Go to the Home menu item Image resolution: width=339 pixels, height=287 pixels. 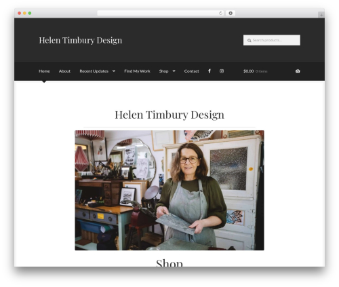44,71
